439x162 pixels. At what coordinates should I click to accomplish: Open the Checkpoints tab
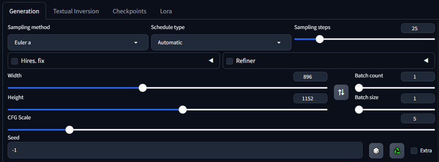click(x=129, y=11)
